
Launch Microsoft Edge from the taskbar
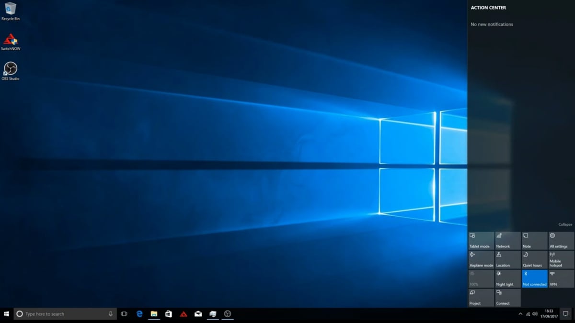139,314
